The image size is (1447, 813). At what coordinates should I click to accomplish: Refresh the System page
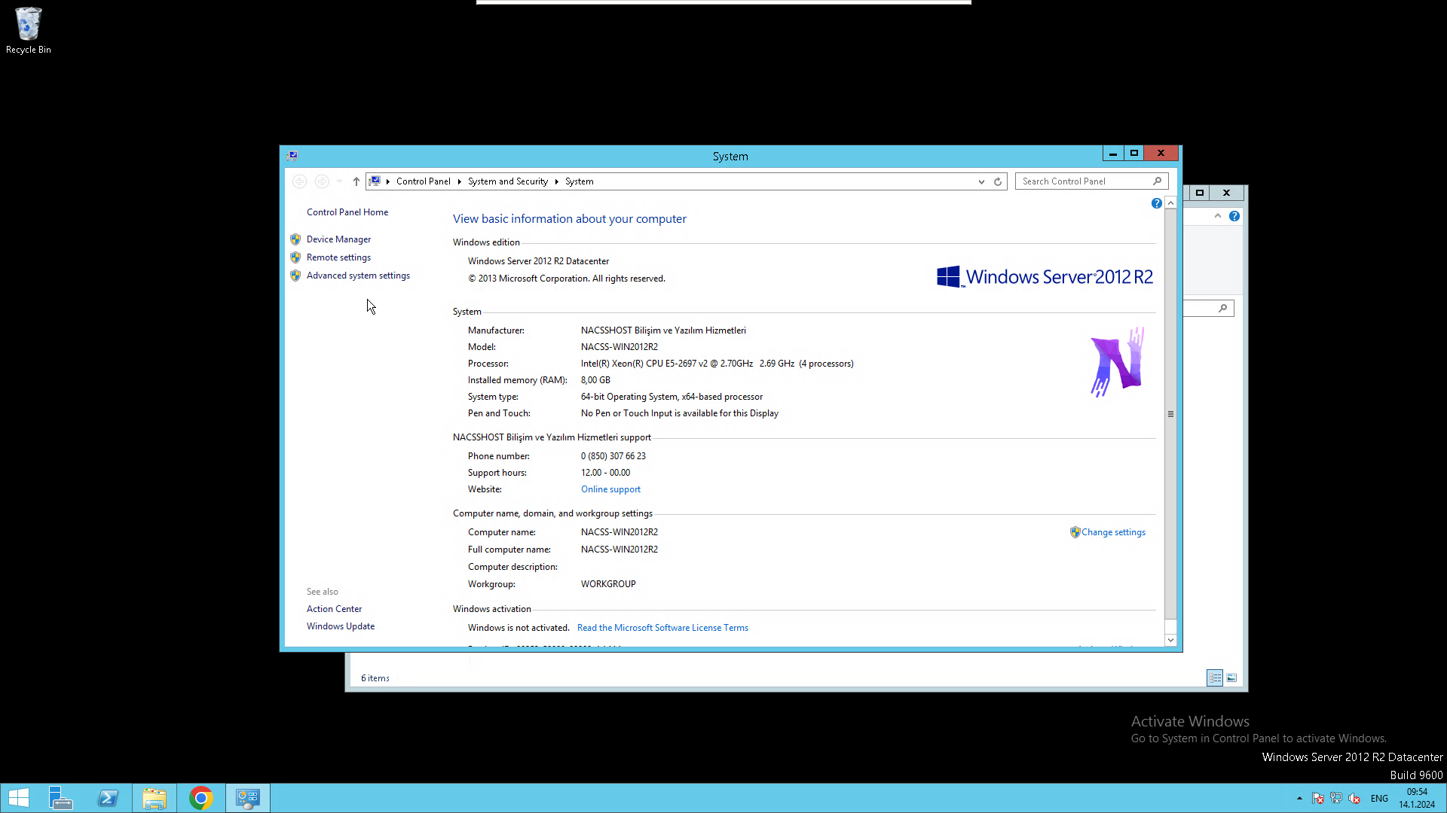(x=998, y=181)
